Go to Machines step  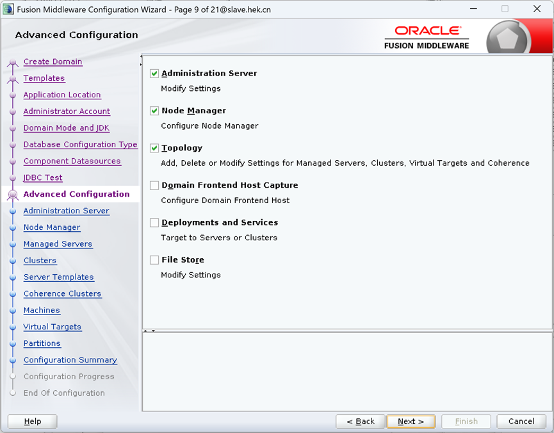pyautogui.click(x=42, y=311)
